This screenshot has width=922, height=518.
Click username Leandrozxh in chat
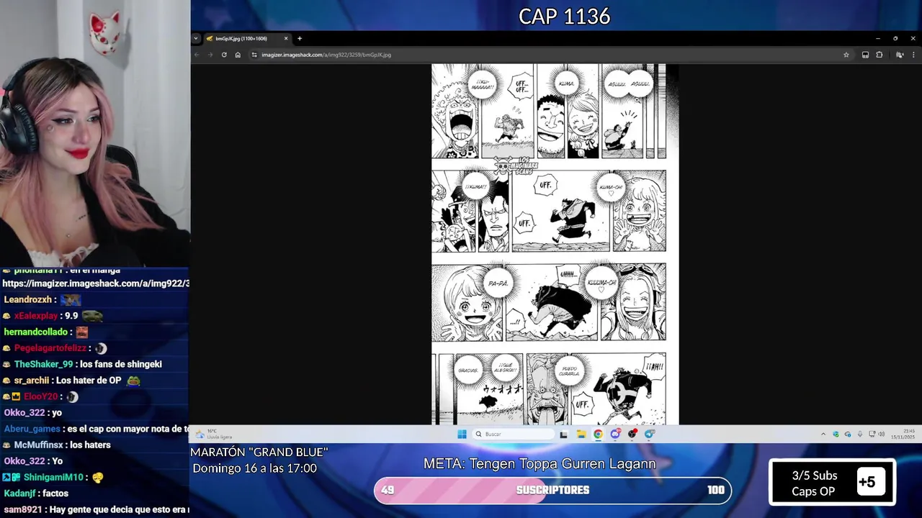click(28, 299)
